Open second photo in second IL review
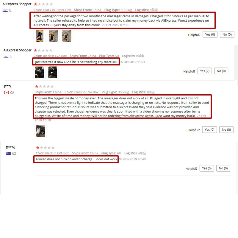 [x=53, y=72]
